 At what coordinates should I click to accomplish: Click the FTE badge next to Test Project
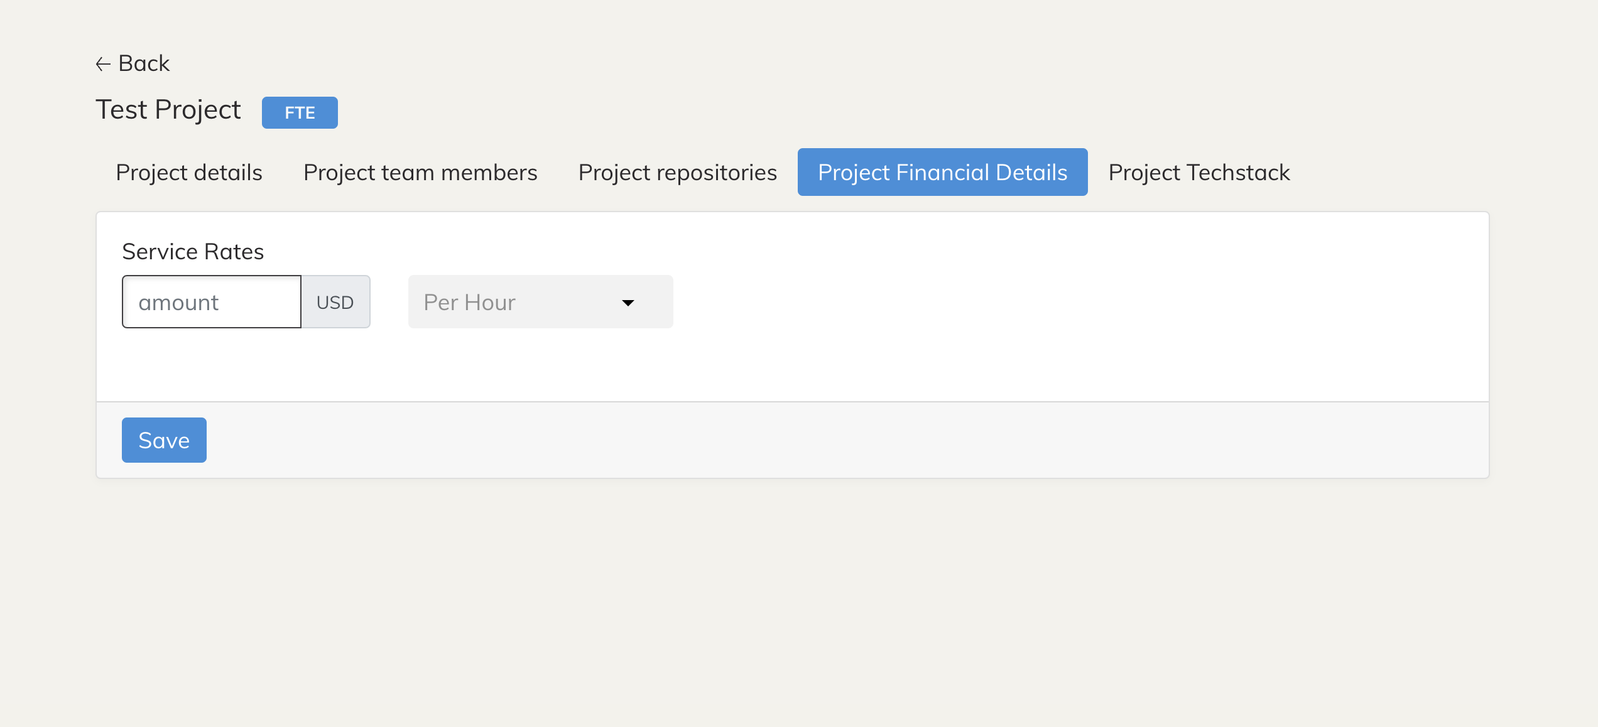[300, 113]
